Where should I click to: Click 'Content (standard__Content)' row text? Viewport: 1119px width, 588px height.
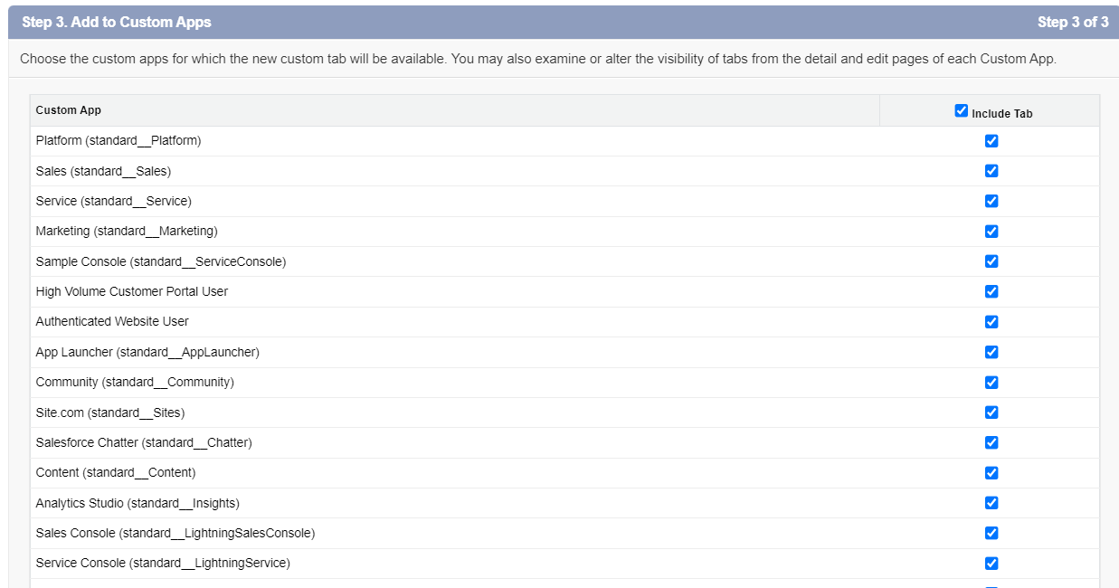click(116, 472)
